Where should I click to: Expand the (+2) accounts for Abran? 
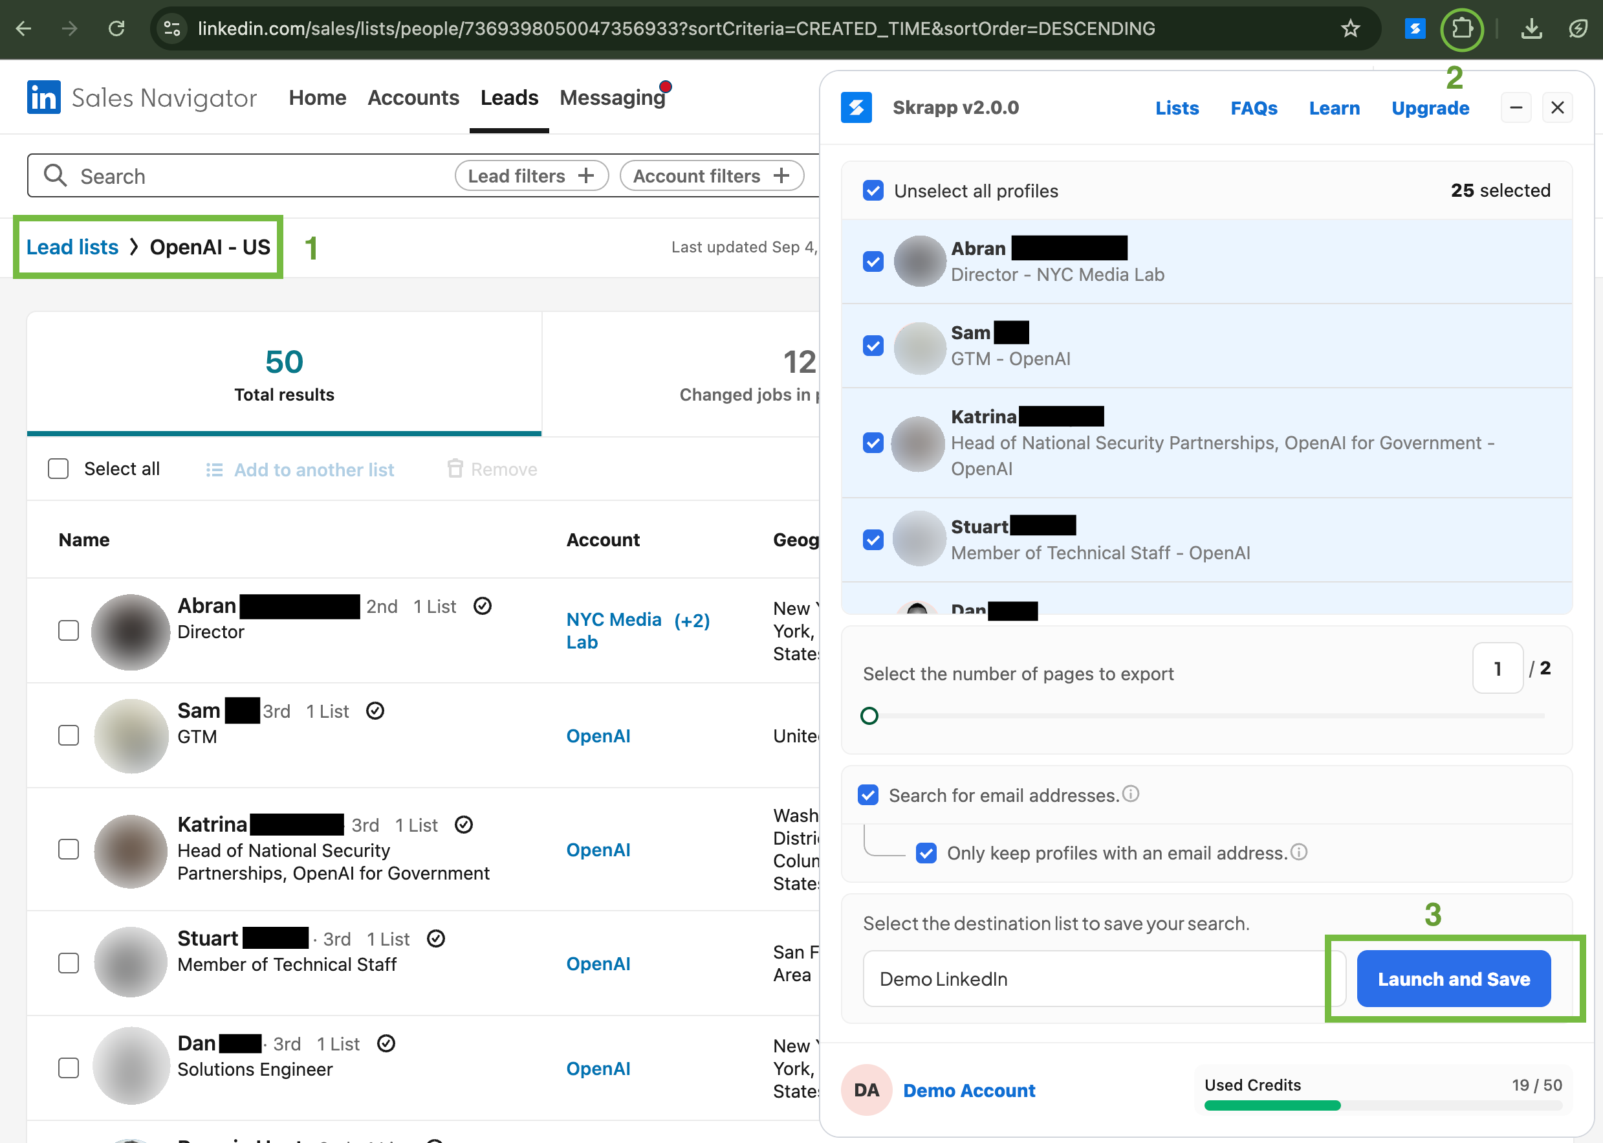click(692, 621)
